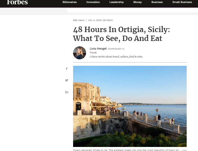Navigate to Small Business
This screenshot has width=198, height=151.
[182, 2]
